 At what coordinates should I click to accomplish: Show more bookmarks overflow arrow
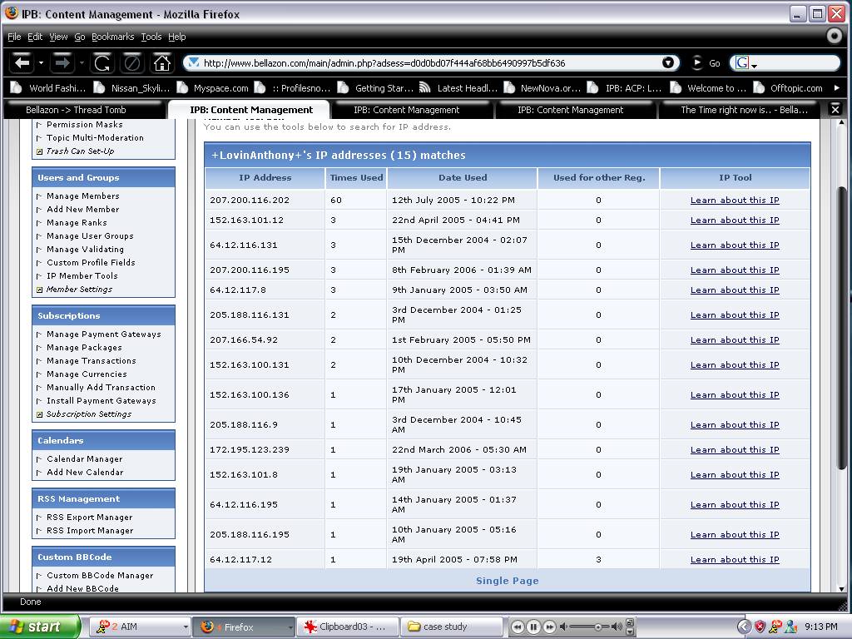(836, 88)
